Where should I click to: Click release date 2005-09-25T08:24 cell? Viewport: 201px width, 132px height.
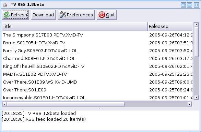click(x=171, y=90)
